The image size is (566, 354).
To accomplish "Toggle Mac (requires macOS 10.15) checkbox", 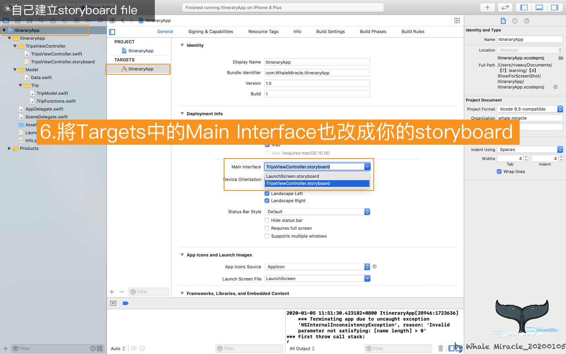I will click(x=267, y=153).
